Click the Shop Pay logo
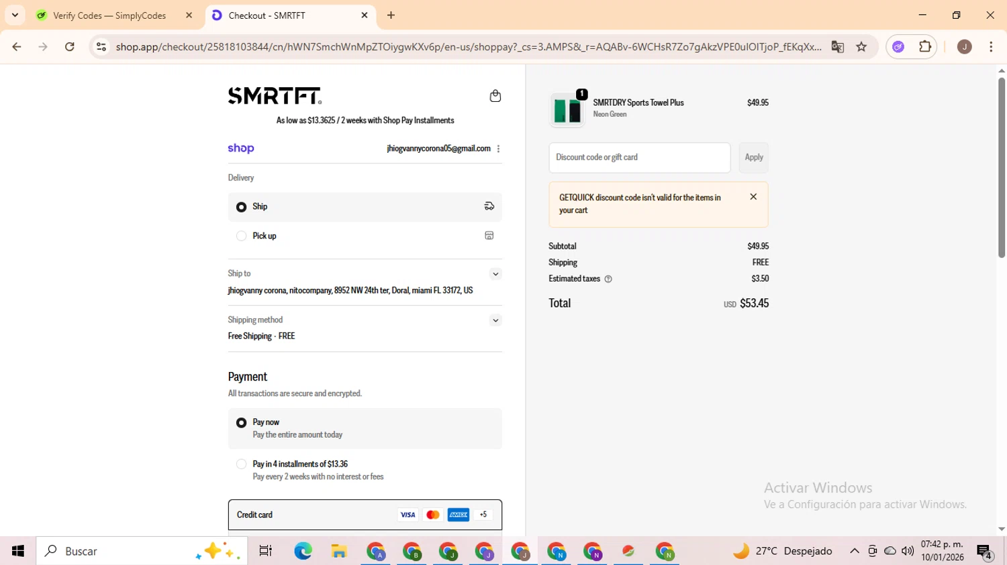Screen dimensions: 1007x565 241,148
